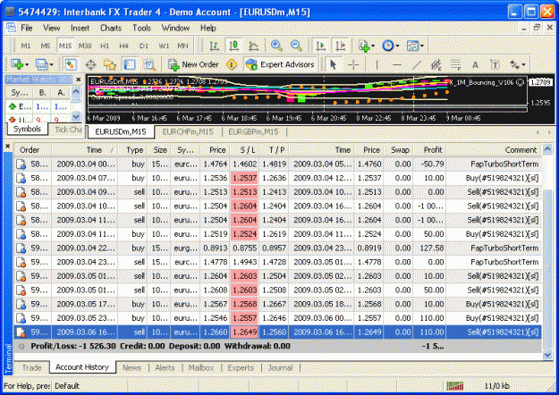Click the New Order button

click(193, 65)
